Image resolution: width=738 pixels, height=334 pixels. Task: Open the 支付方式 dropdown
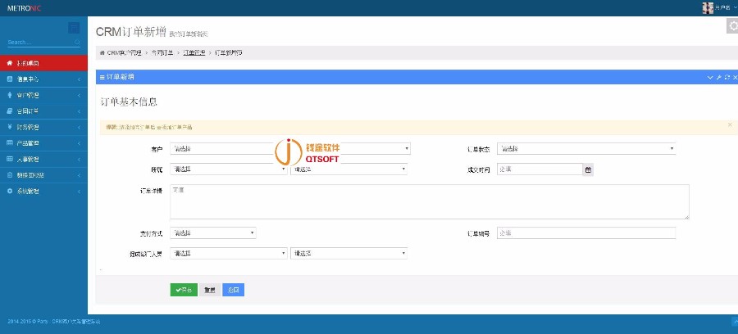tap(213, 233)
